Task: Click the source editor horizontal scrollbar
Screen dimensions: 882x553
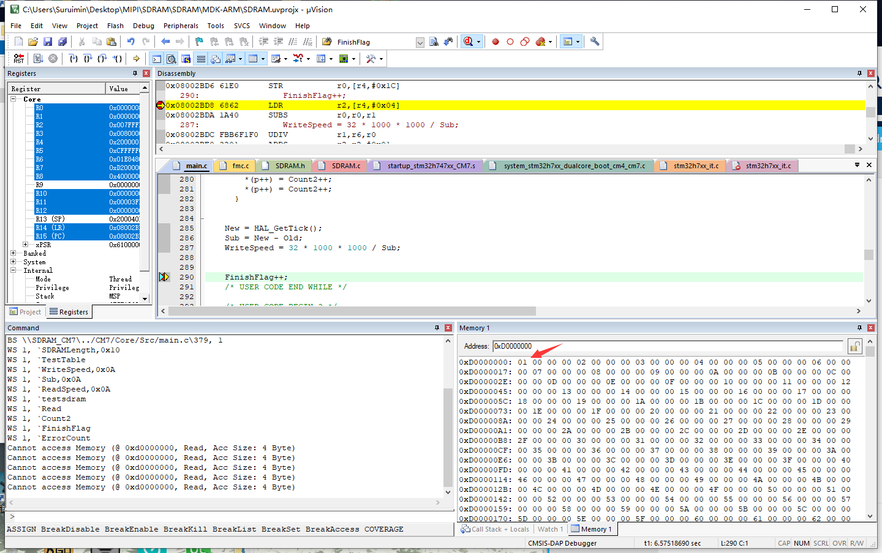Action: [352, 311]
